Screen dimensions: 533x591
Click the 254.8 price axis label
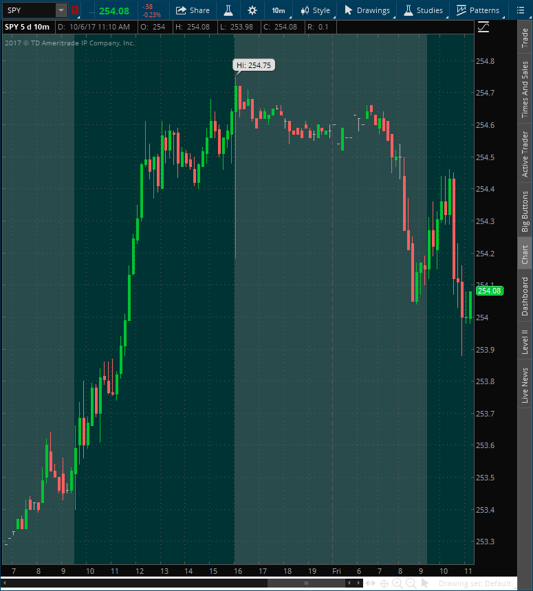(485, 61)
